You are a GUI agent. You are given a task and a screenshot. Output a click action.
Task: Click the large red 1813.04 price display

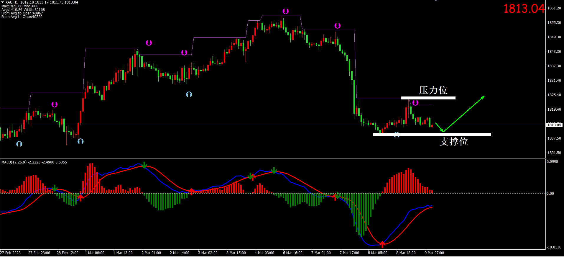coord(524,9)
